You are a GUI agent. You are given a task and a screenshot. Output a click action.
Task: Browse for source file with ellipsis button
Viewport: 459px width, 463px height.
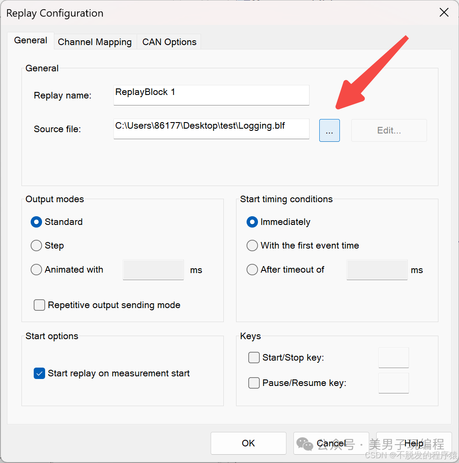point(329,130)
